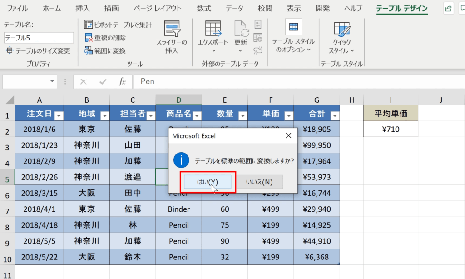Viewport: 465px width, 279px height.
Task: Click the テーブル5 table name field
Action: tap(39, 37)
